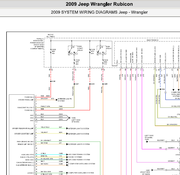Click the "DRV AJAR SW SNS" vertical label
This screenshot has height=175, width=180.
pyautogui.click(x=142, y=56)
